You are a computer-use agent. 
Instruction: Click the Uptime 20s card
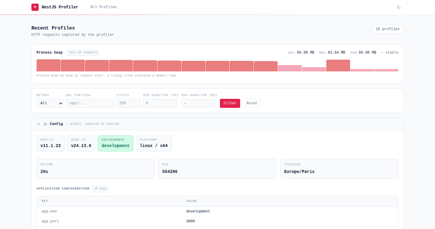click(95, 169)
